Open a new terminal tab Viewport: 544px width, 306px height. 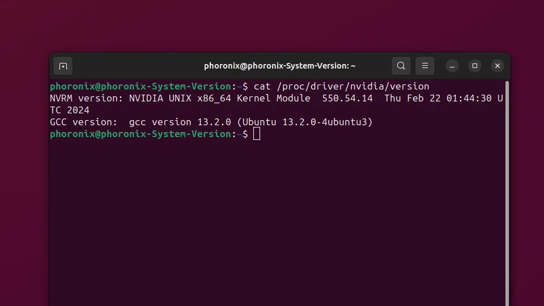[63, 66]
